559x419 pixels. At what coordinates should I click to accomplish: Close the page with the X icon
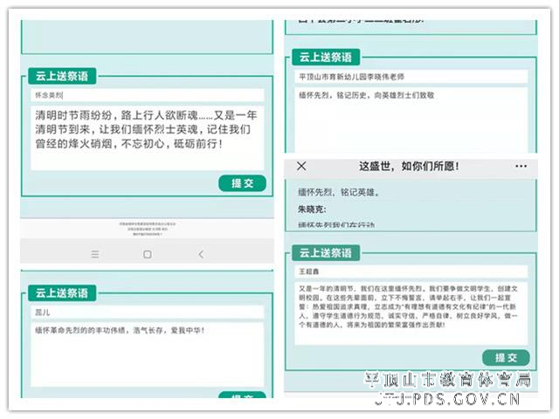tap(301, 166)
